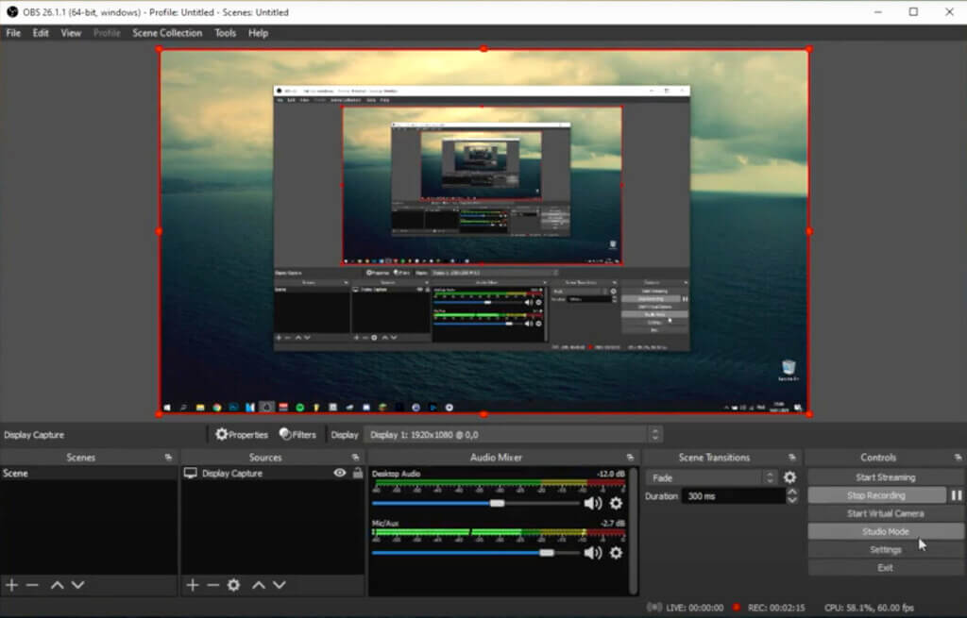Move source up in Sources panel
967x618 pixels.
coord(259,585)
